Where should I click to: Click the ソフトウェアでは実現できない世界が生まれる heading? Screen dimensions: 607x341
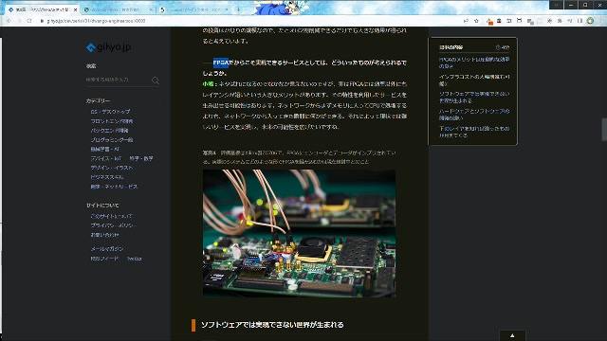pyautogui.click(x=272, y=325)
